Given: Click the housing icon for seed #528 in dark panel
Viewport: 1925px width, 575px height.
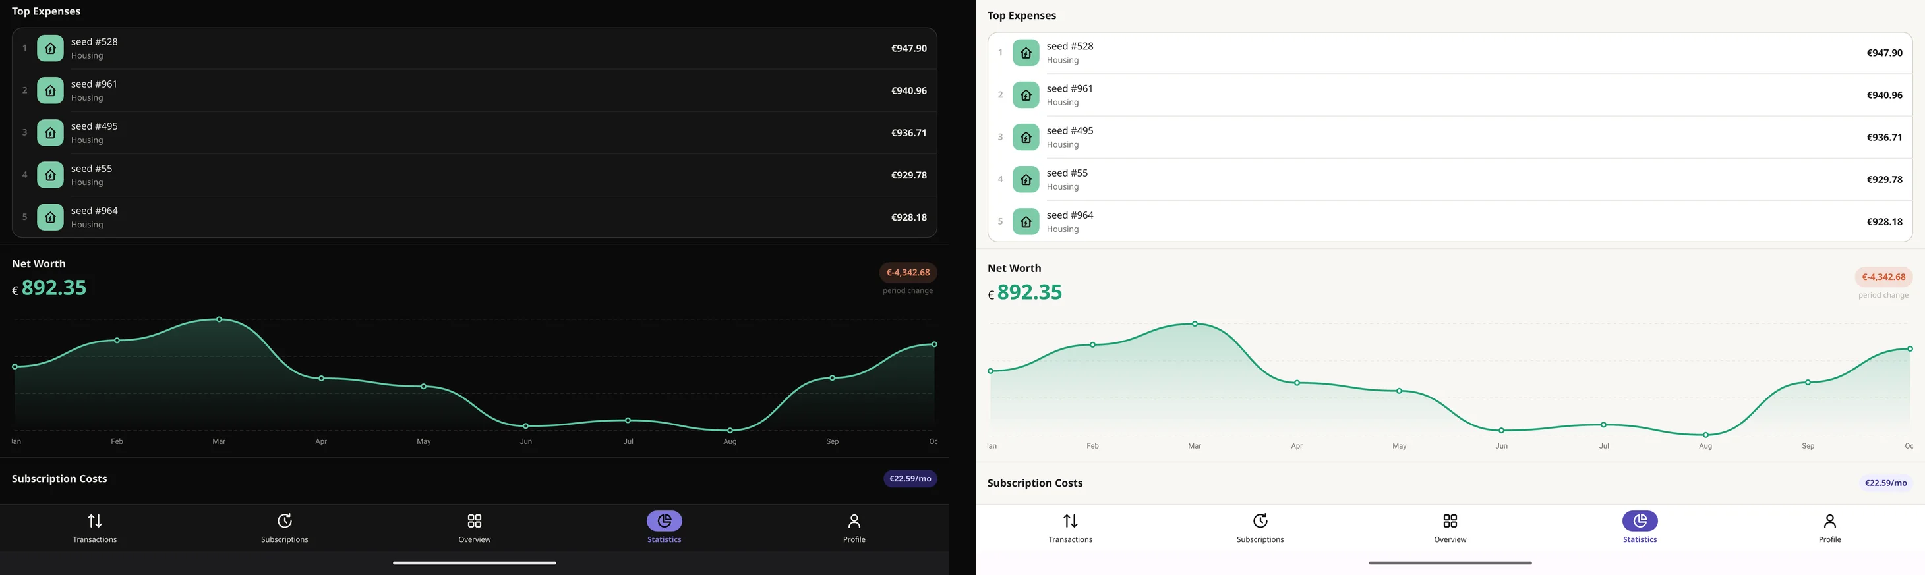Looking at the screenshot, I should [x=50, y=49].
